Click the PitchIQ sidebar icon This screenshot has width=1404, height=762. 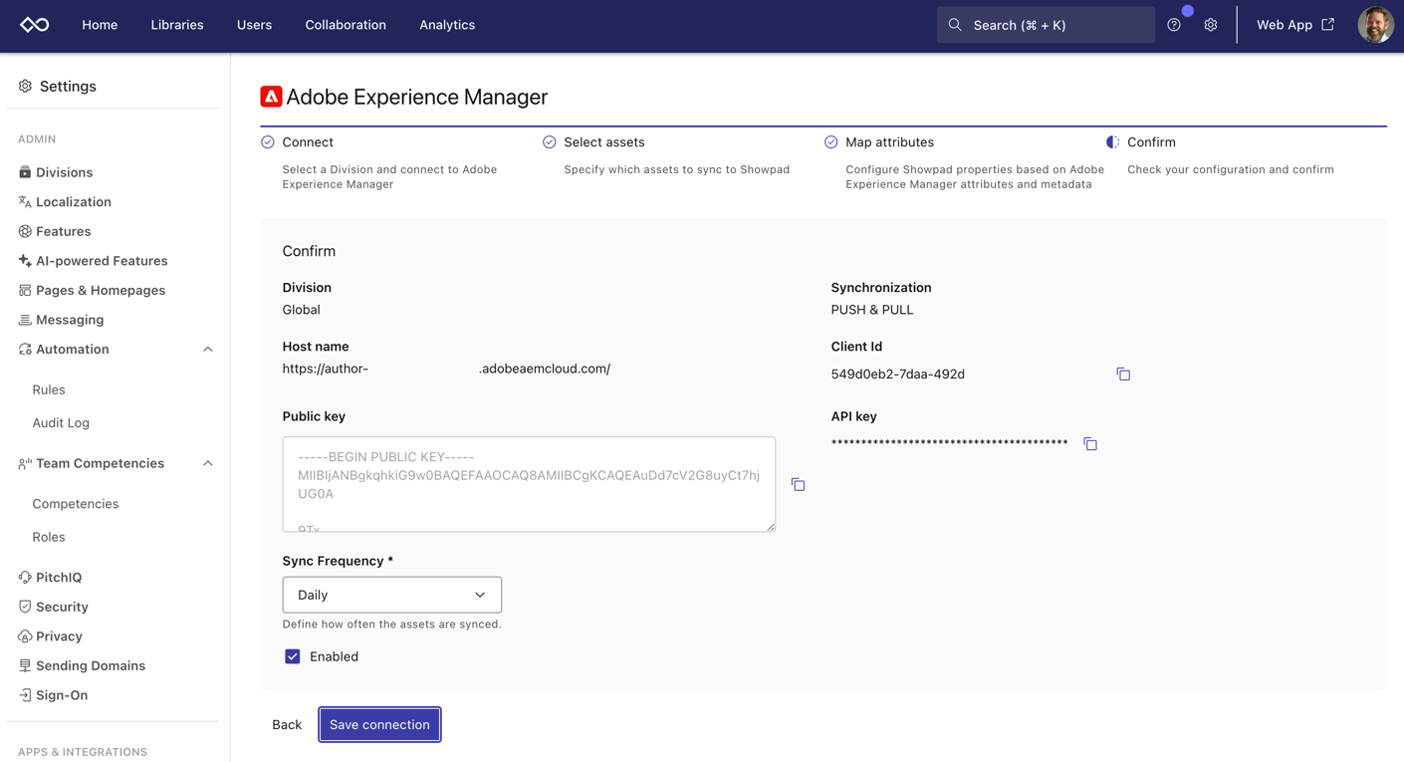click(x=25, y=578)
